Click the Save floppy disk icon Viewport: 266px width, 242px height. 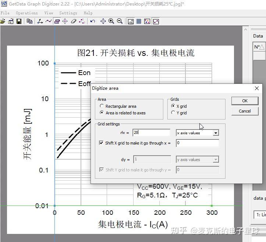coord(19,21)
